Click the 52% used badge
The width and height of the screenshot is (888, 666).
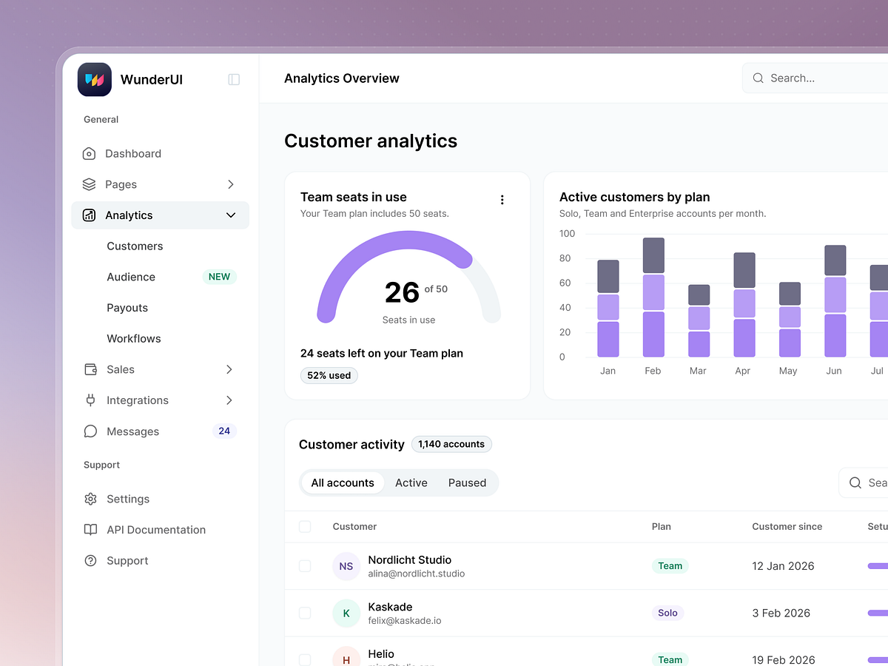pyautogui.click(x=329, y=376)
